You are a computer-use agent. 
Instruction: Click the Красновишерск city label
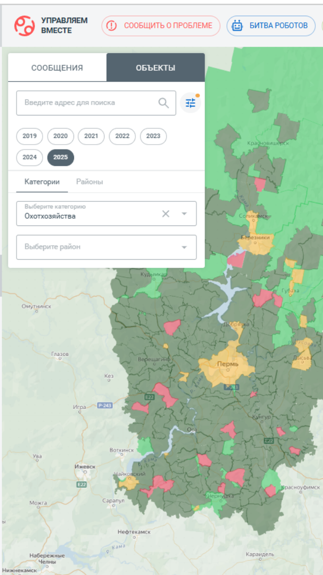268,143
